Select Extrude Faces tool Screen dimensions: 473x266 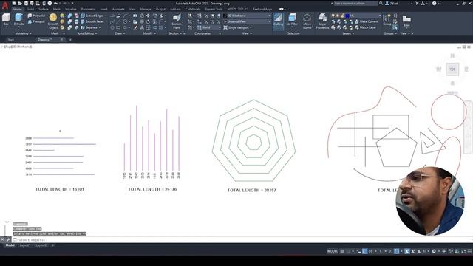[x=92, y=21]
